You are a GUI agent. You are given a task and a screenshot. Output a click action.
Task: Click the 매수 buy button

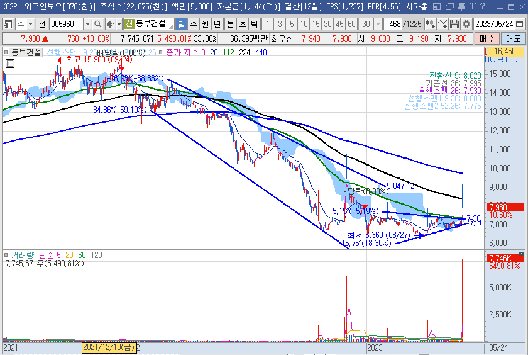tap(487, 38)
